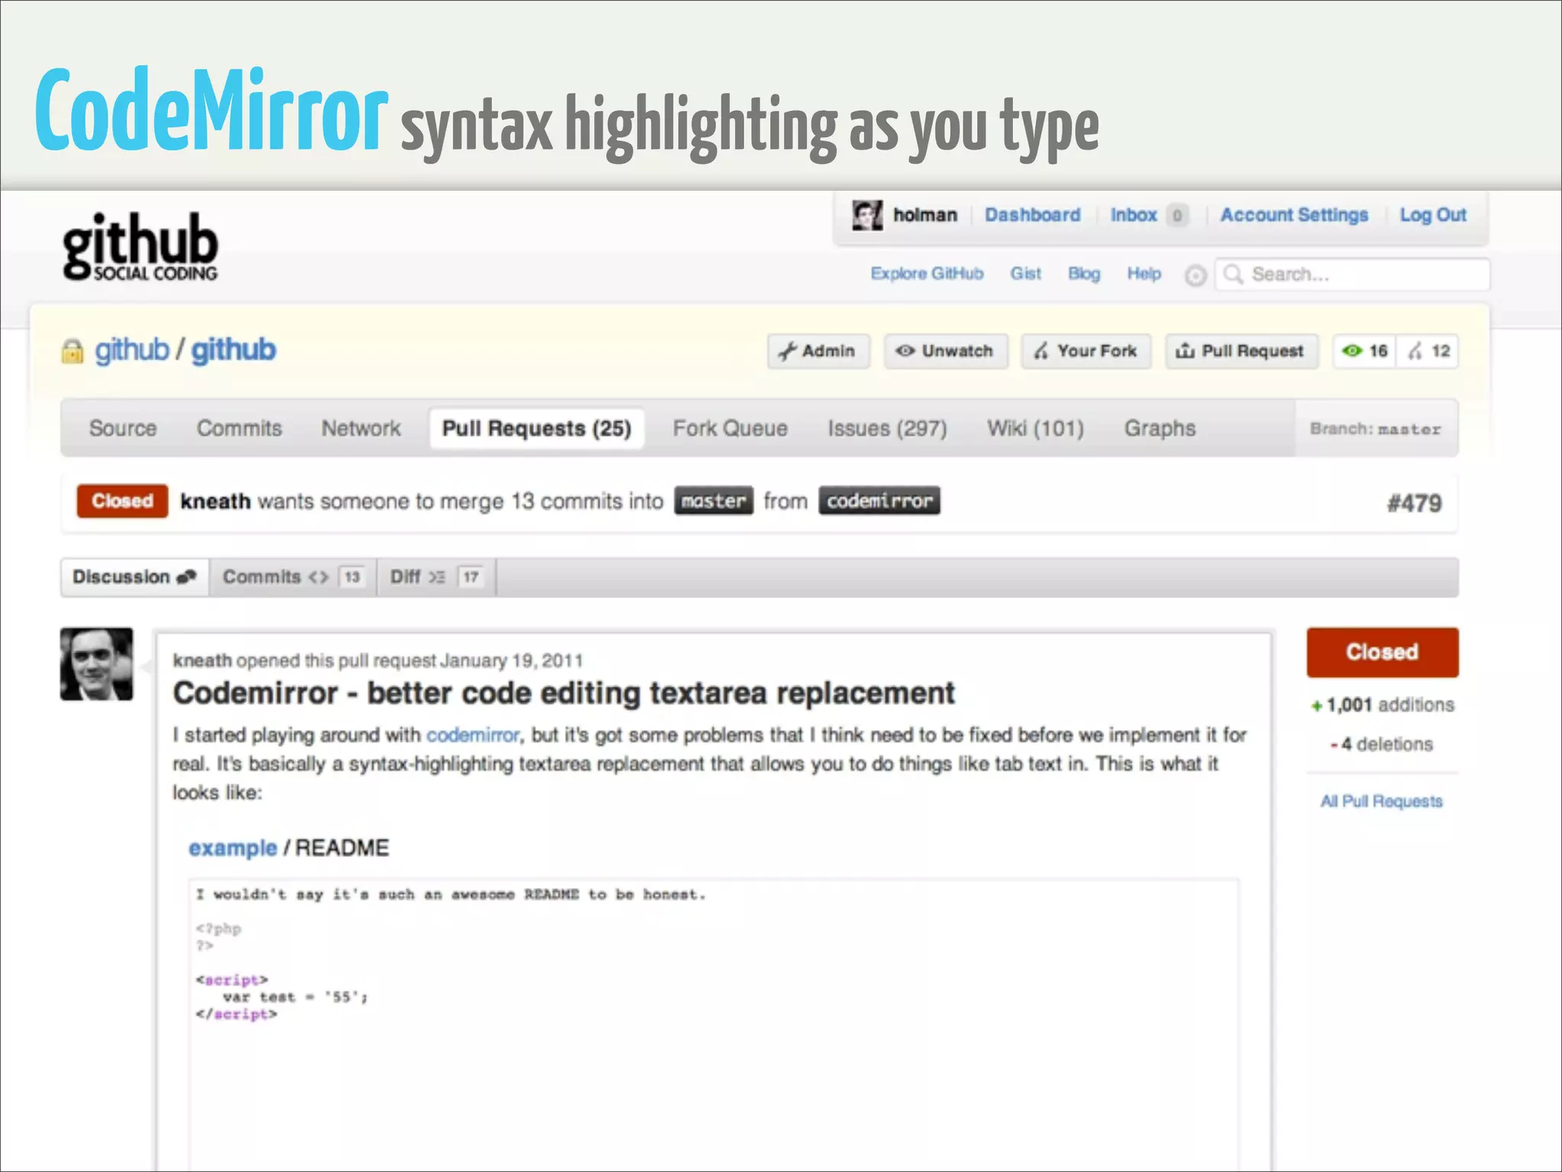Viewport: 1562px width, 1172px height.
Task: Open the Network tab
Action: tap(361, 428)
